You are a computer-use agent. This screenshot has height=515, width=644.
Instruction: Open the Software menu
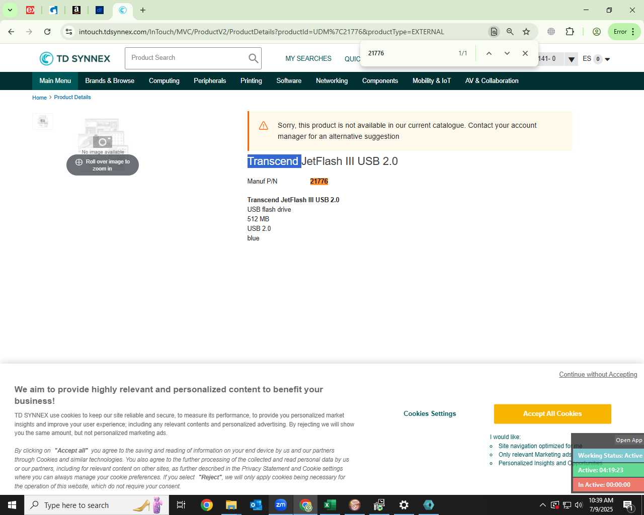(289, 81)
